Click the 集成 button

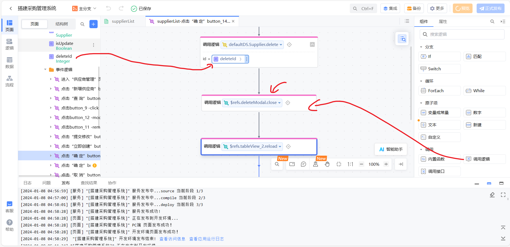click(390, 8)
